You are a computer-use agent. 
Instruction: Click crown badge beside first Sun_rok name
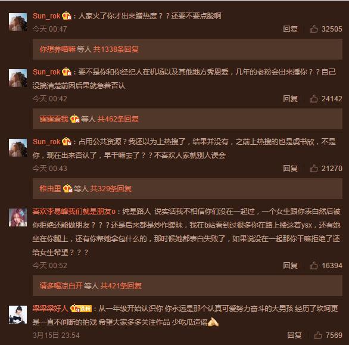tap(67, 16)
